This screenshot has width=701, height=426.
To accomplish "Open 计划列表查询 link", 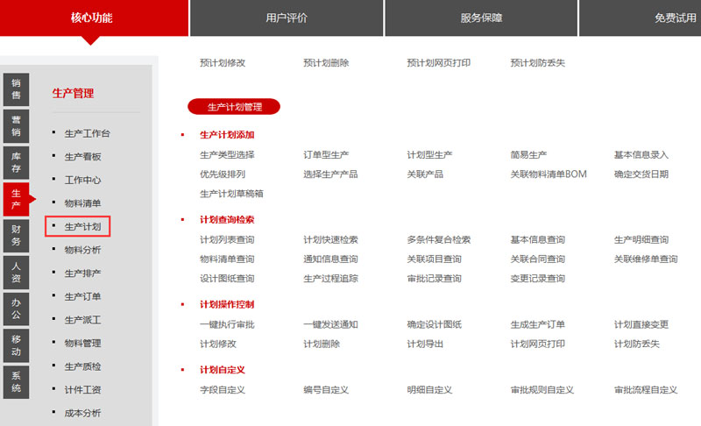I will tap(227, 240).
